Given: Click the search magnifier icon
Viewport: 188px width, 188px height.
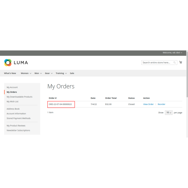Looking at the screenshot, I should 175,63.
